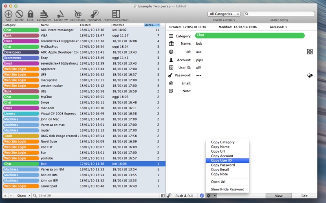Toggle the Hide/Show Details panel
This screenshot has width=326, height=203.
tap(116, 14)
